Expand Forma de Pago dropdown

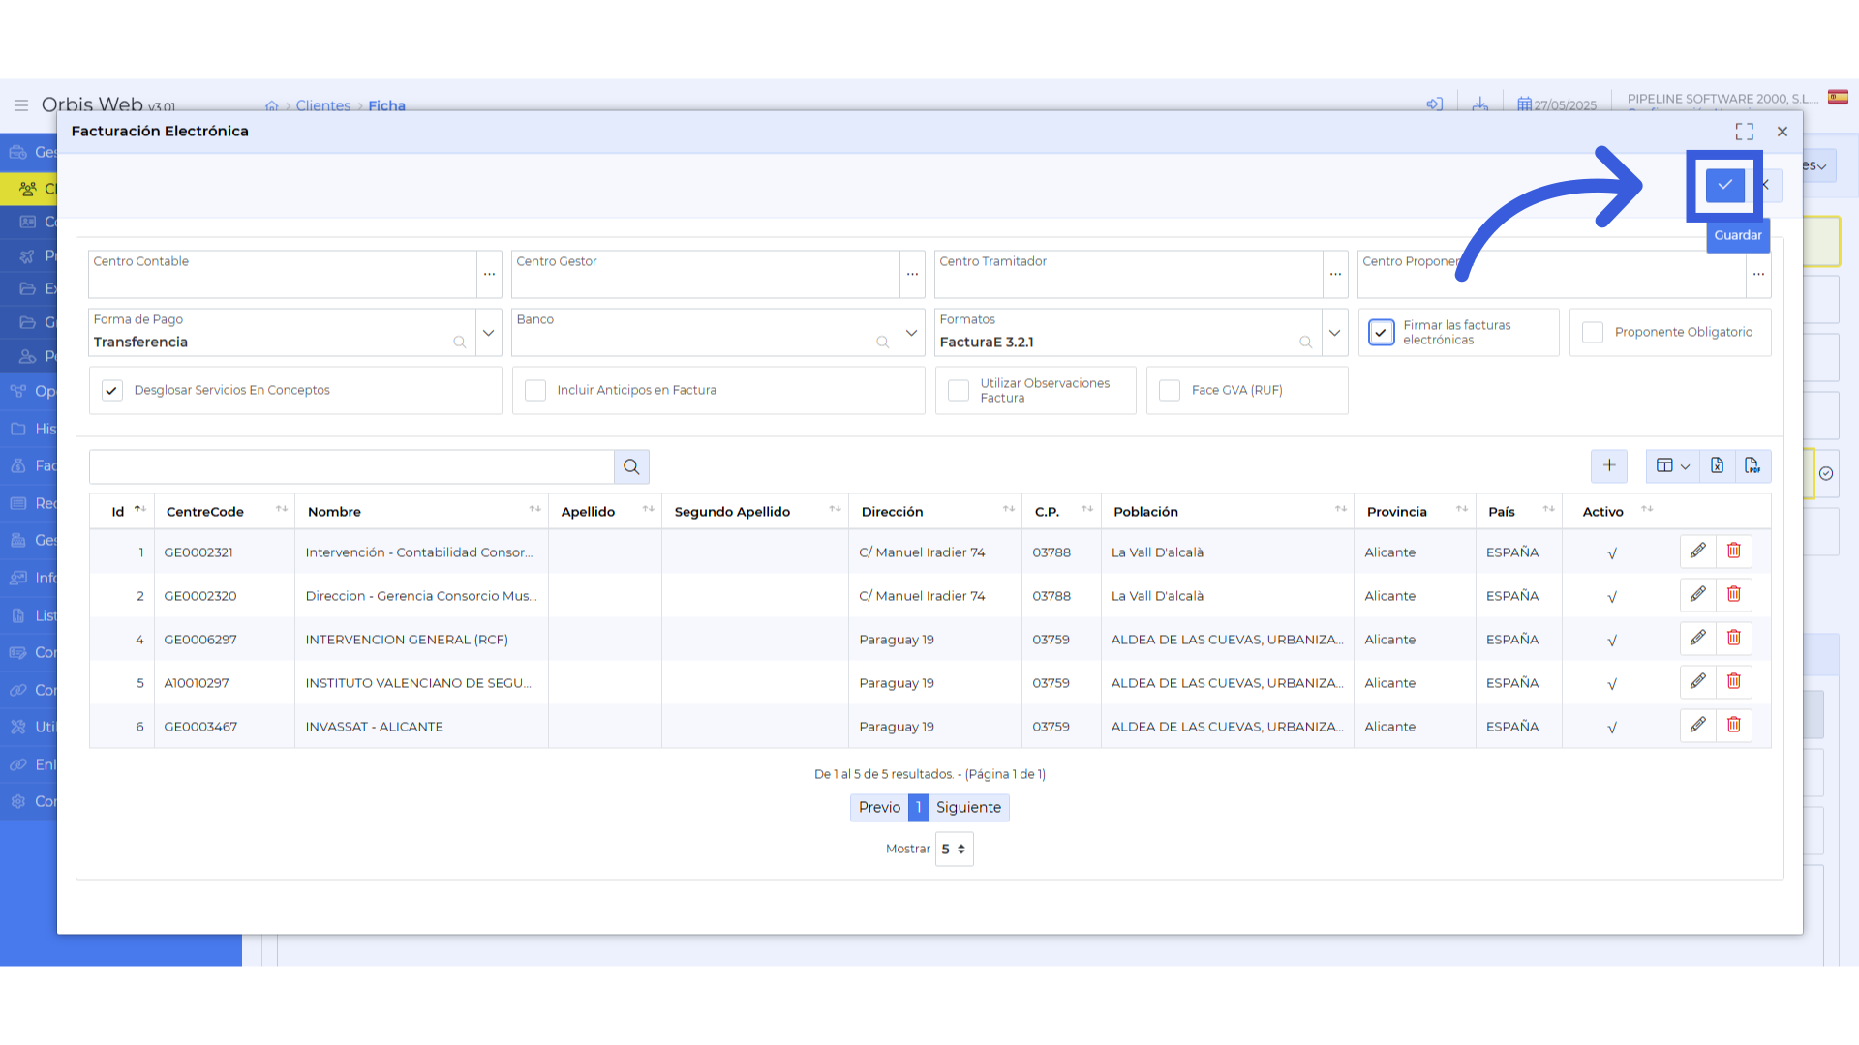click(x=489, y=333)
